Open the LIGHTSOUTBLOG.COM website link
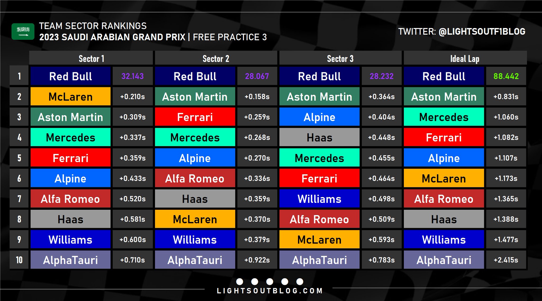 [x=270, y=291]
